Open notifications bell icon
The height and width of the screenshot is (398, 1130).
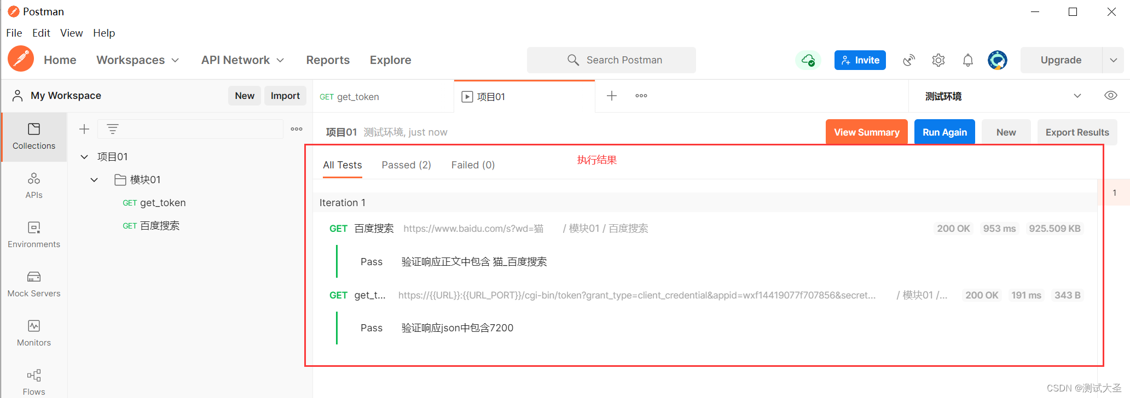pyautogui.click(x=968, y=60)
